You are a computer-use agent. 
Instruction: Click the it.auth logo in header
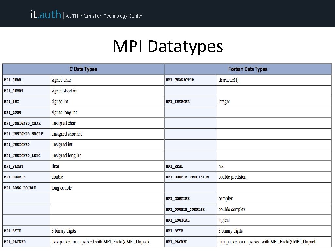click(x=46, y=14)
